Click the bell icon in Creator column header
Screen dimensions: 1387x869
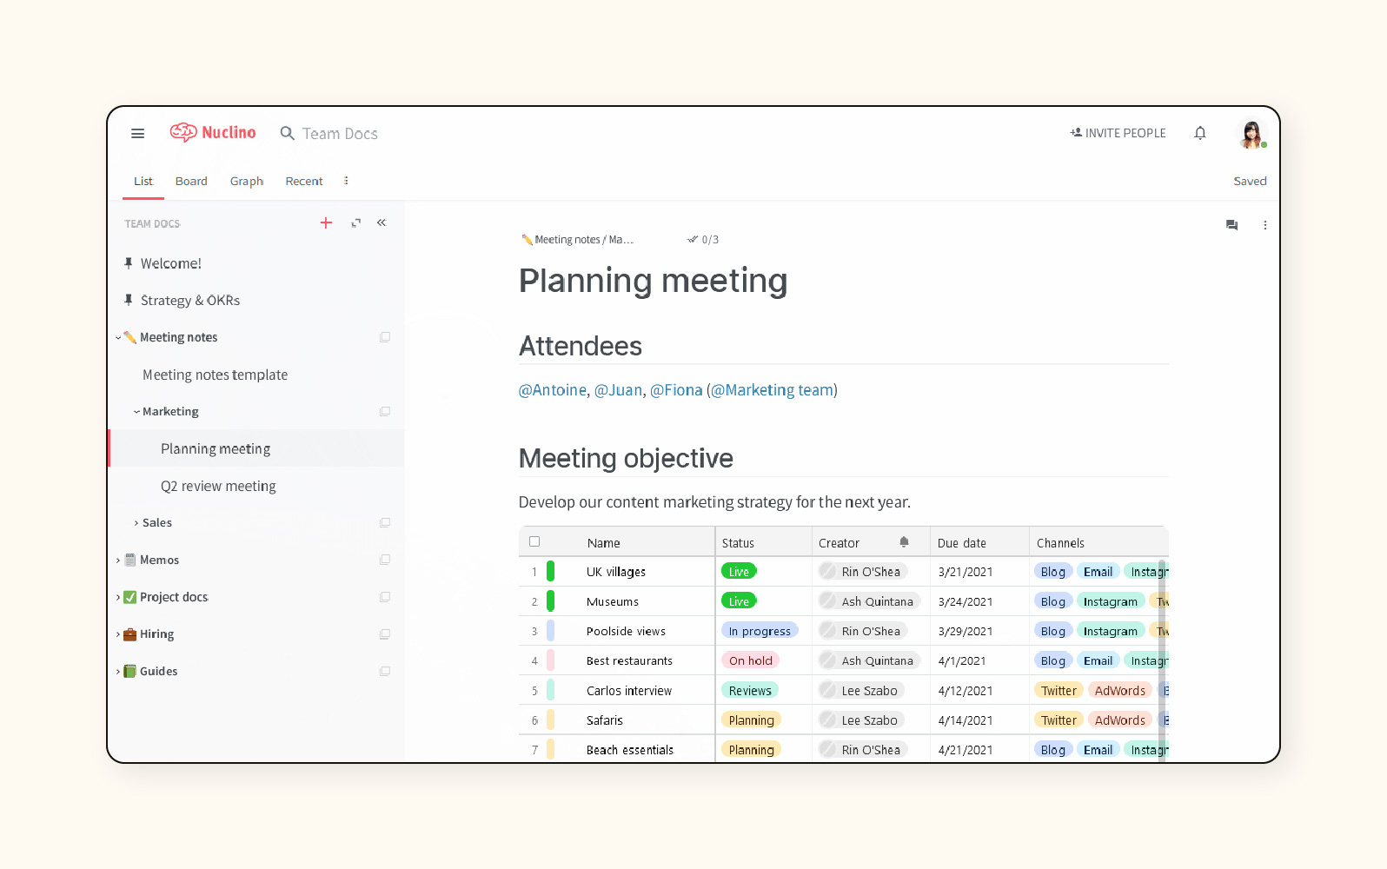[904, 542]
